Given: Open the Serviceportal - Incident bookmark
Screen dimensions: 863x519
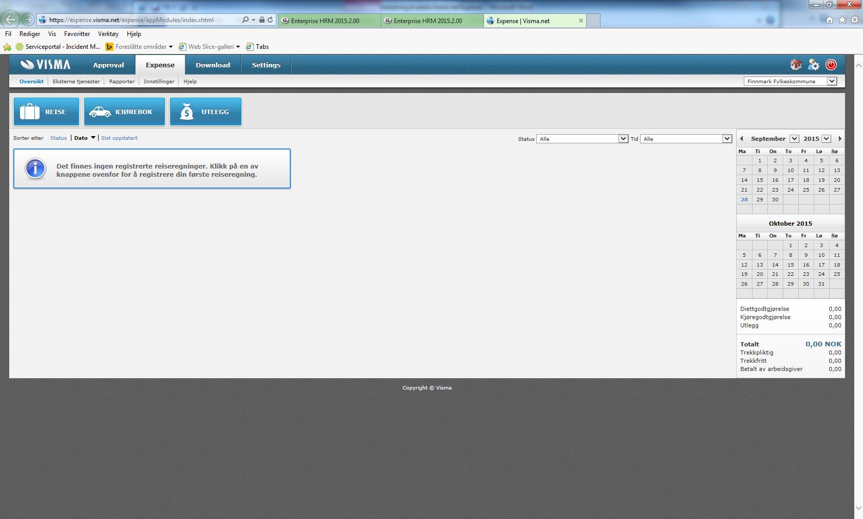Looking at the screenshot, I should 58,46.
